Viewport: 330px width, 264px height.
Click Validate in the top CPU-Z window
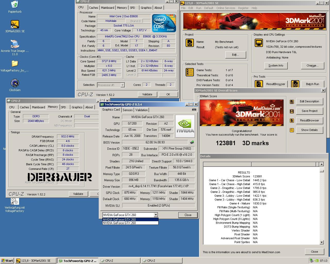click(x=147, y=94)
